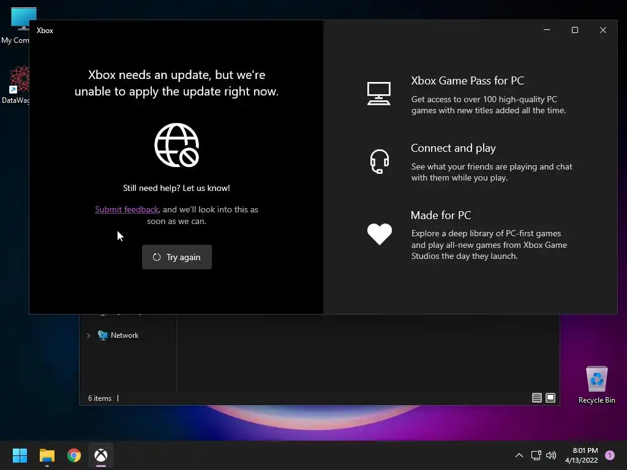Click the Connect and play headset icon
This screenshot has height=470, width=627.
pyautogui.click(x=379, y=162)
